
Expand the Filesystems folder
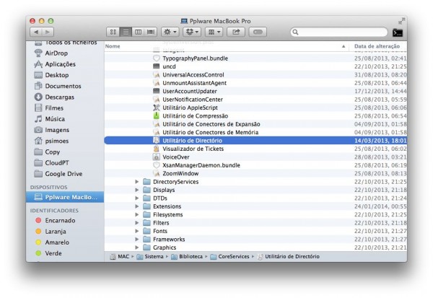pyautogui.click(x=136, y=214)
